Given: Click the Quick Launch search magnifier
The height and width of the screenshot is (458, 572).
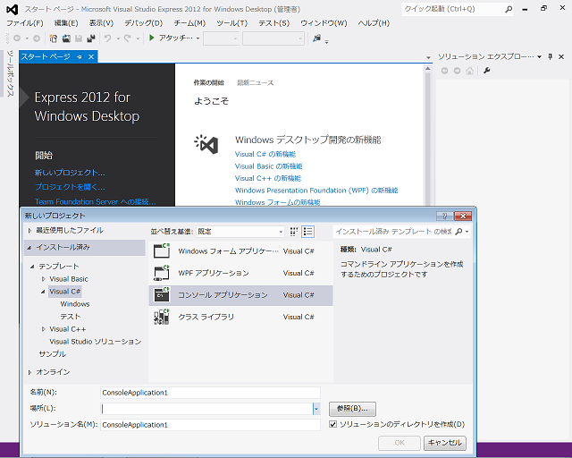Looking at the screenshot, I should 509,9.
